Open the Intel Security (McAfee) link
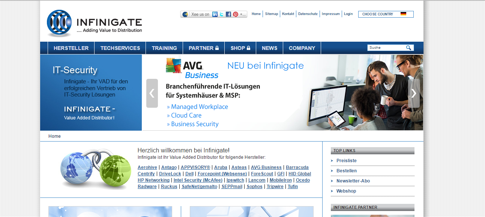The width and height of the screenshot is (485, 217). click(x=198, y=180)
